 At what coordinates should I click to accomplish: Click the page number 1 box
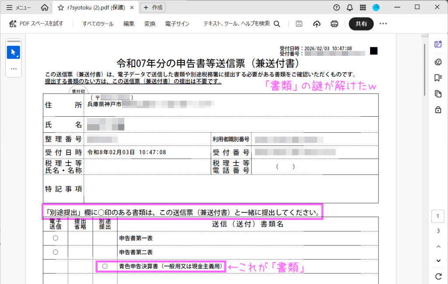point(438,217)
